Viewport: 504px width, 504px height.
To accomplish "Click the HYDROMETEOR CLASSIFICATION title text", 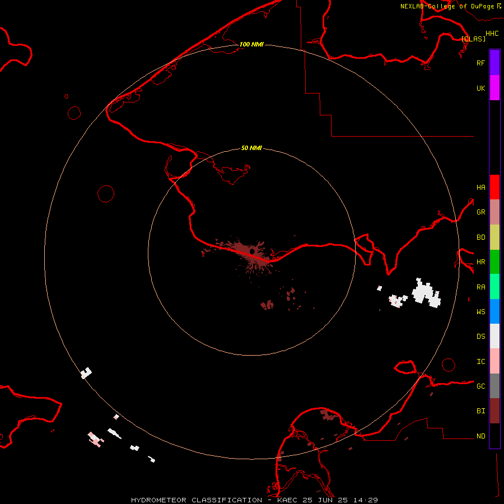I will (x=197, y=500).
